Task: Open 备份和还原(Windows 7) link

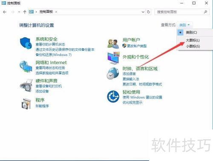Action: [54, 55]
